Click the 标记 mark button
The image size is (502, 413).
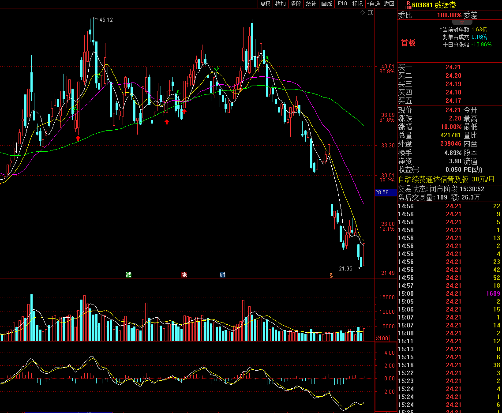pyautogui.click(x=357, y=4)
